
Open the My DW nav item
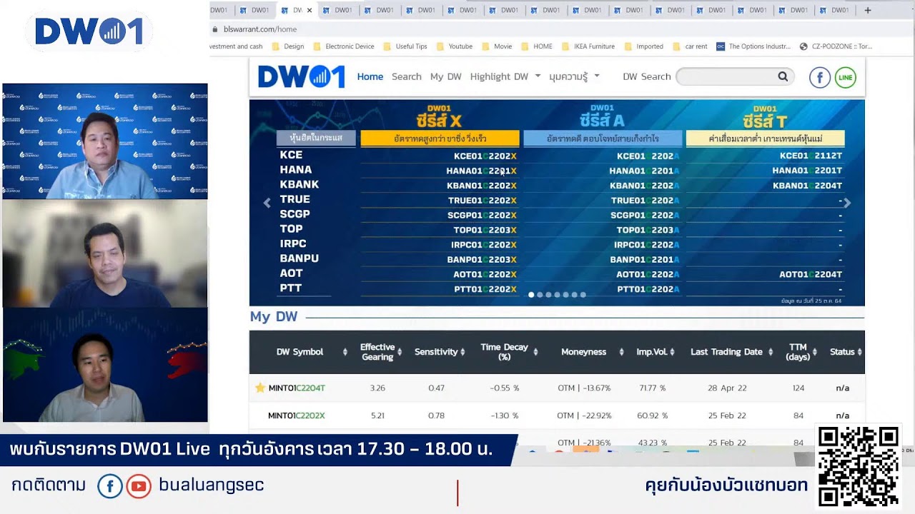tap(446, 76)
